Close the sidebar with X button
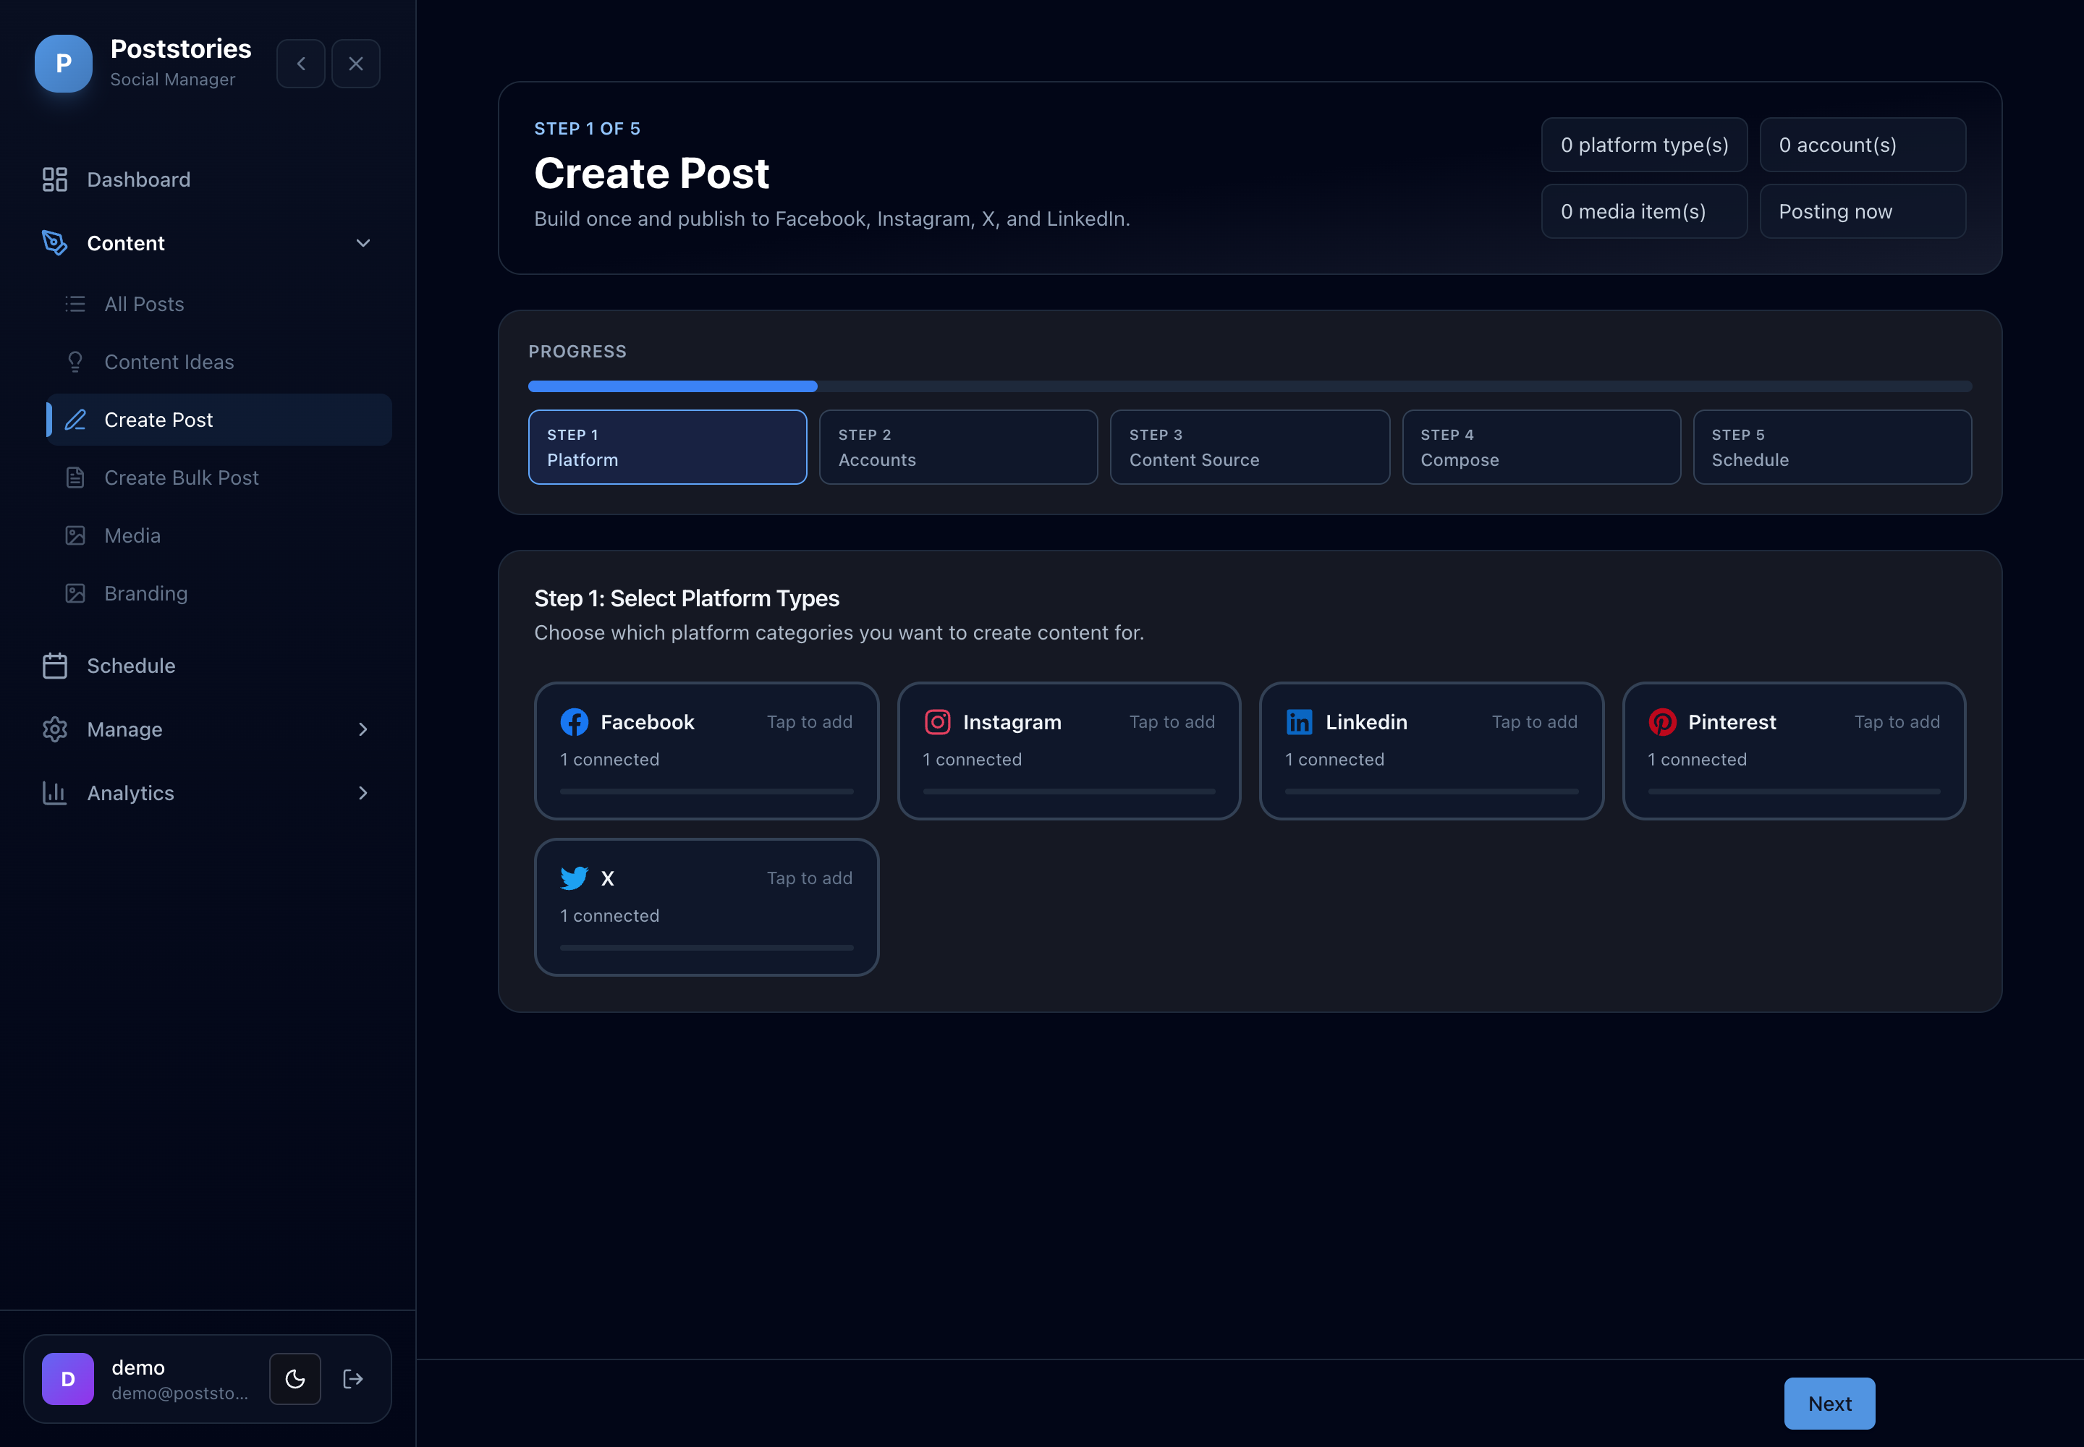Image resolution: width=2084 pixels, height=1447 pixels. click(x=355, y=64)
